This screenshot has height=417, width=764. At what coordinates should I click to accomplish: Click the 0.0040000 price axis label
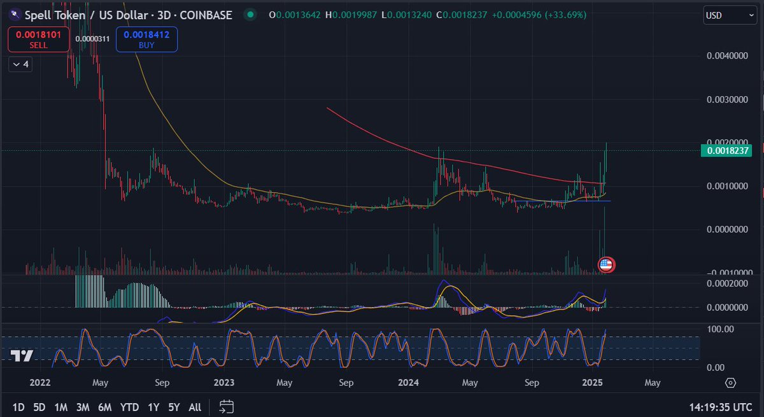(728, 56)
